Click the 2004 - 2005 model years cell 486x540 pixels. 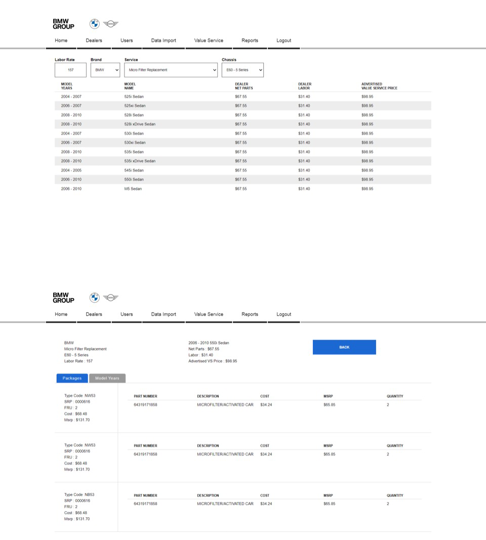[x=71, y=170]
